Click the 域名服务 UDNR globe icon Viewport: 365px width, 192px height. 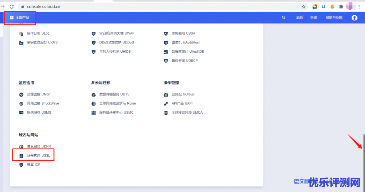click(x=21, y=147)
